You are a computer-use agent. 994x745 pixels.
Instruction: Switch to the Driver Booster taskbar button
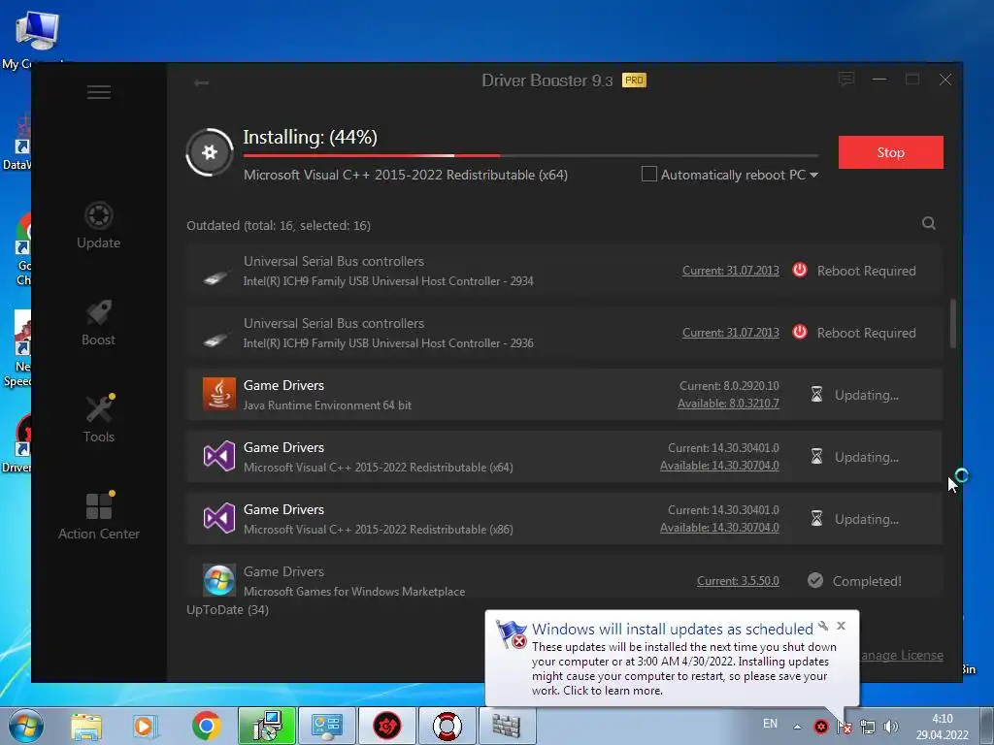click(386, 726)
